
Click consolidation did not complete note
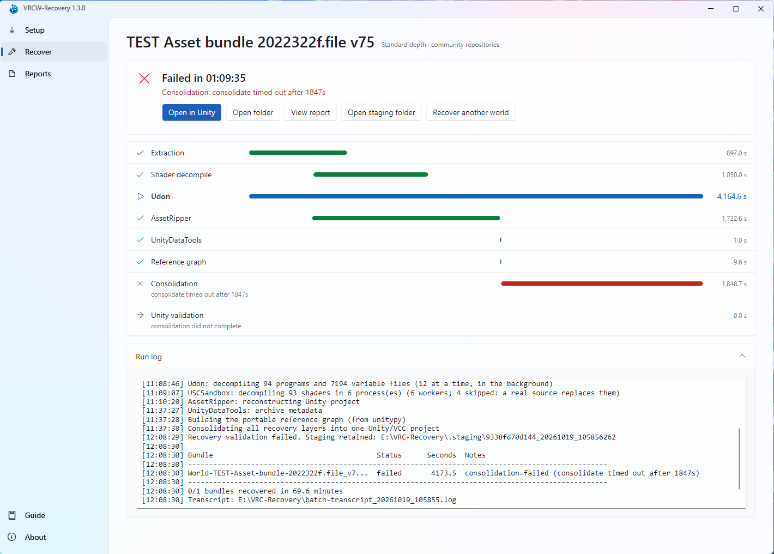[x=196, y=326]
